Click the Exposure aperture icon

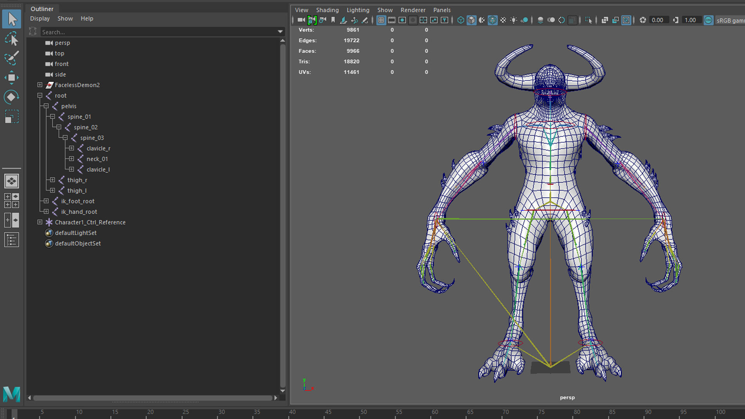[643, 20]
